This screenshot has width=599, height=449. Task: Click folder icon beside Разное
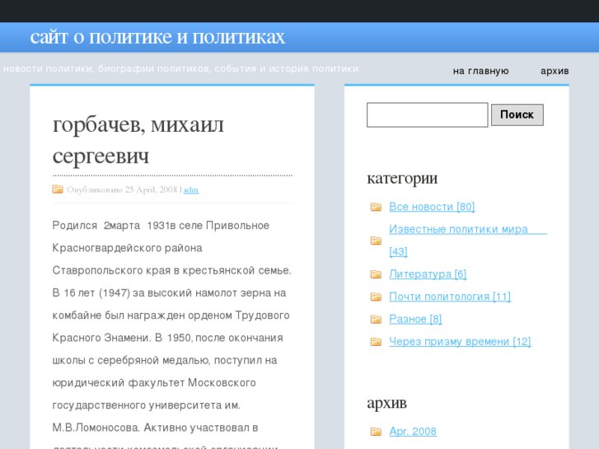click(x=376, y=319)
